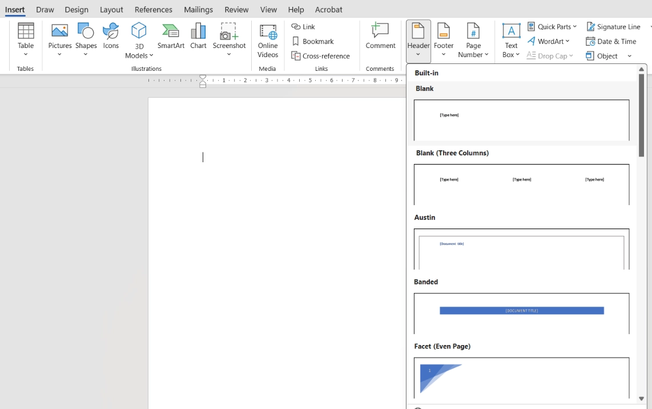Insert a SmartArt graphic
This screenshot has height=409, width=652.
click(x=171, y=37)
